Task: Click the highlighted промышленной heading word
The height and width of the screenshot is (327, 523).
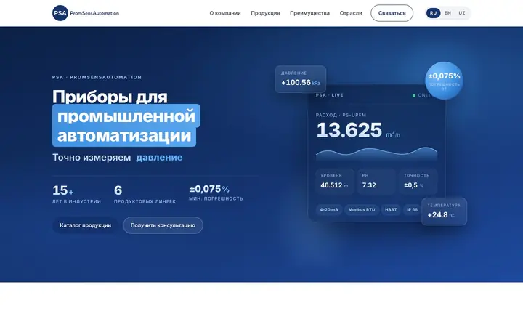Action: 126,116
